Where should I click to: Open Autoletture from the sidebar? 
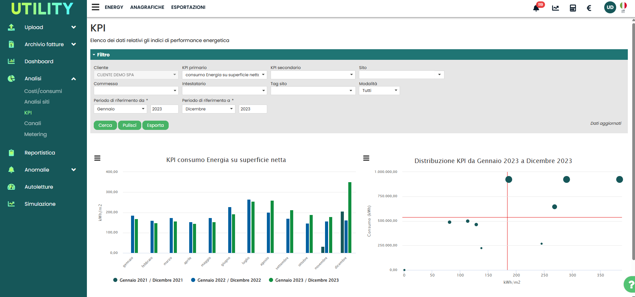pyautogui.click(x=39, y=187)
